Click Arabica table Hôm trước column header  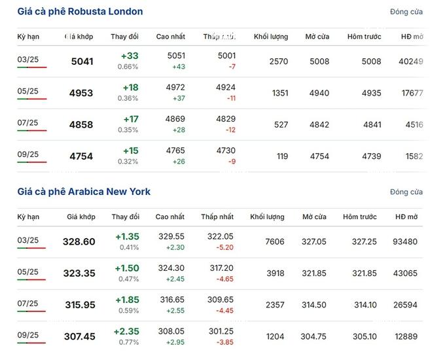click(x=360, y=217)
